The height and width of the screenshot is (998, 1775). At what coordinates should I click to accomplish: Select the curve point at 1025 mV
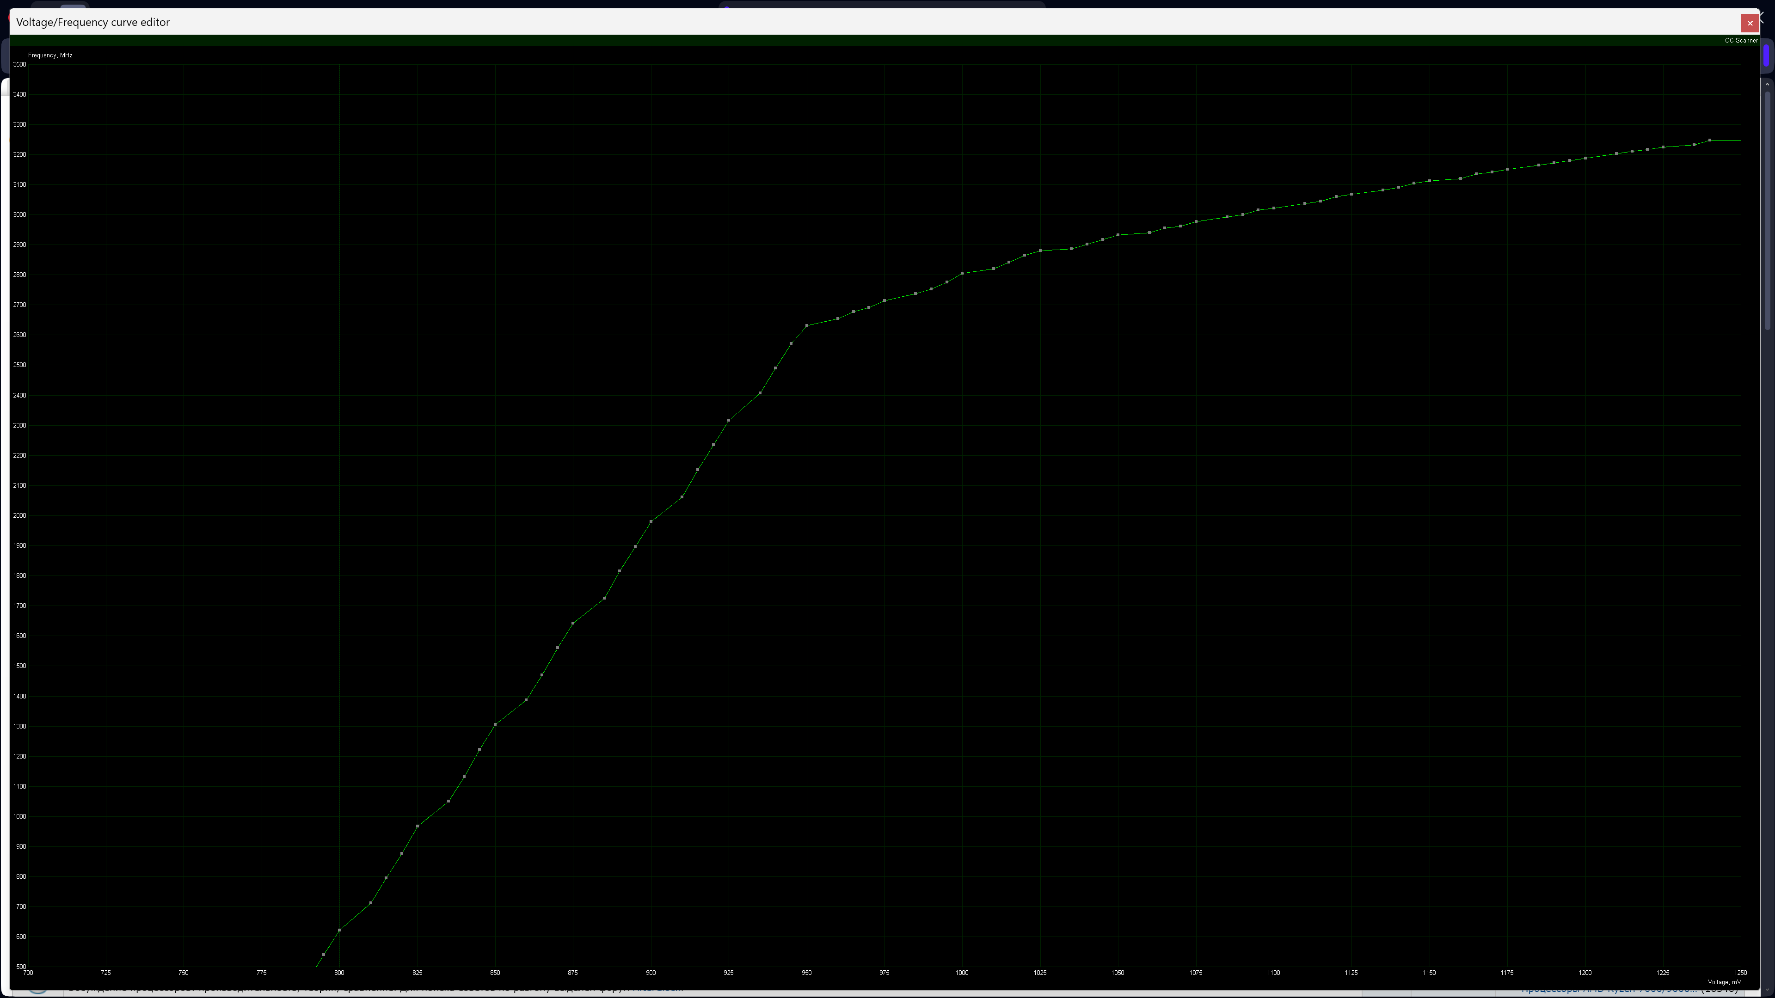1040,251
